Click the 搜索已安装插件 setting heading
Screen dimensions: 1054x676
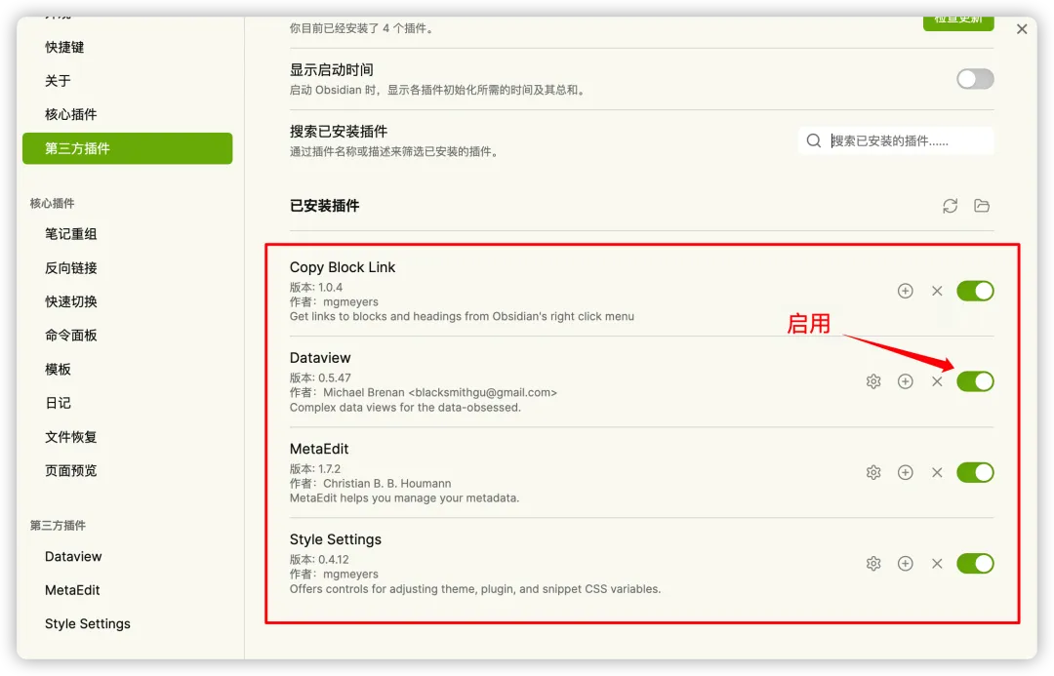(x=339, y=131)
